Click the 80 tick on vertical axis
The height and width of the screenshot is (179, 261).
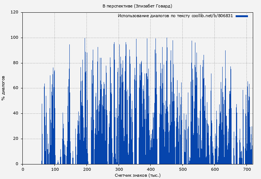point(15,63)
